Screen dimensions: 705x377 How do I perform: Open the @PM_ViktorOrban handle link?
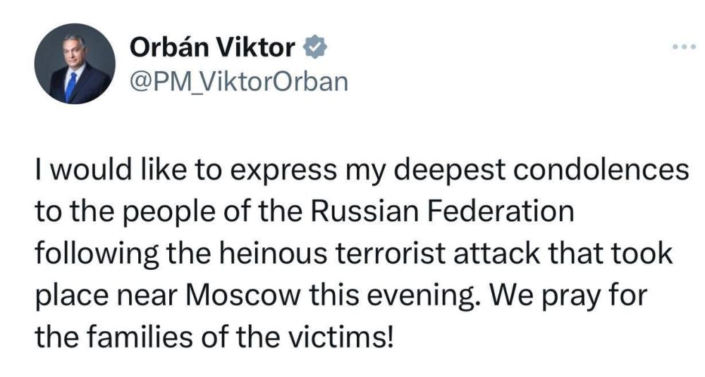coord(239,82)
